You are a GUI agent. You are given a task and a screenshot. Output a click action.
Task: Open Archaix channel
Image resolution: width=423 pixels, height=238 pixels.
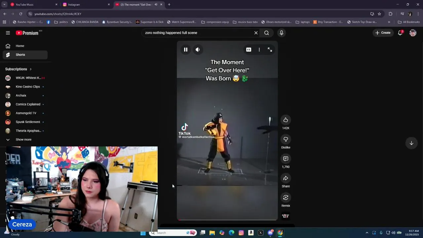click(x=25, y=96)
